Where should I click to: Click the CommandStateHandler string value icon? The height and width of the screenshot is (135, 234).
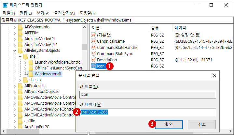tap(94, 47)
